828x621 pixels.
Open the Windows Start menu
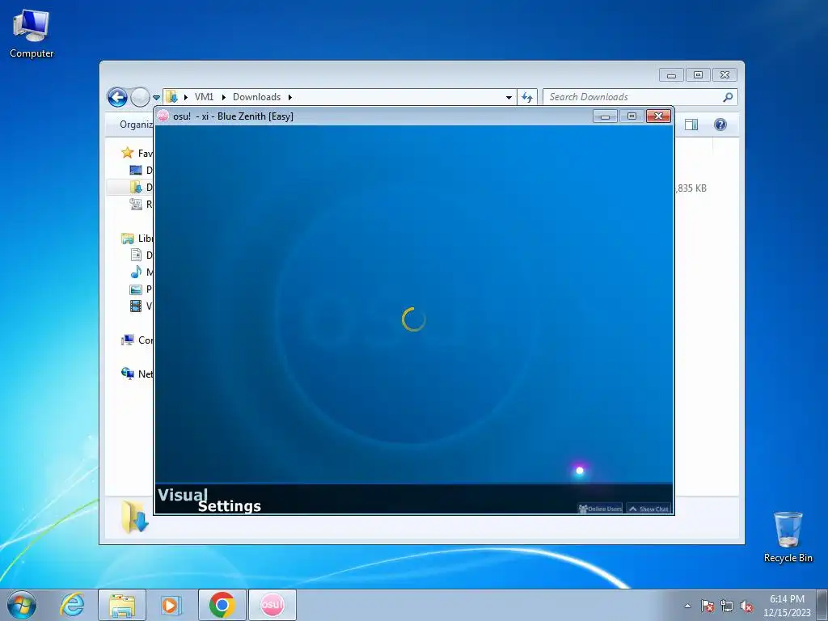22,605
